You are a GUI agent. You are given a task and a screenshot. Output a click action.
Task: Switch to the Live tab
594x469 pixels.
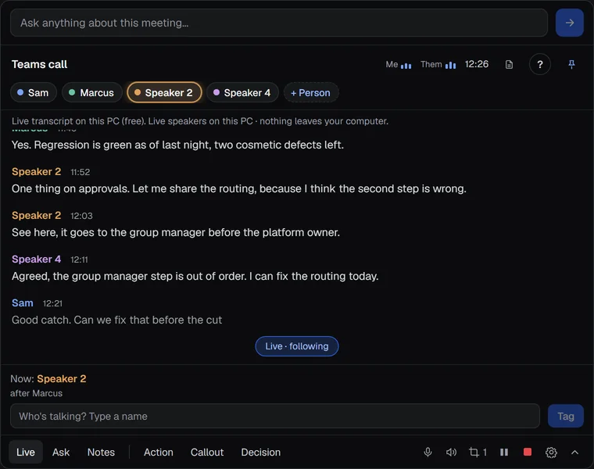(x=25, y=452)
